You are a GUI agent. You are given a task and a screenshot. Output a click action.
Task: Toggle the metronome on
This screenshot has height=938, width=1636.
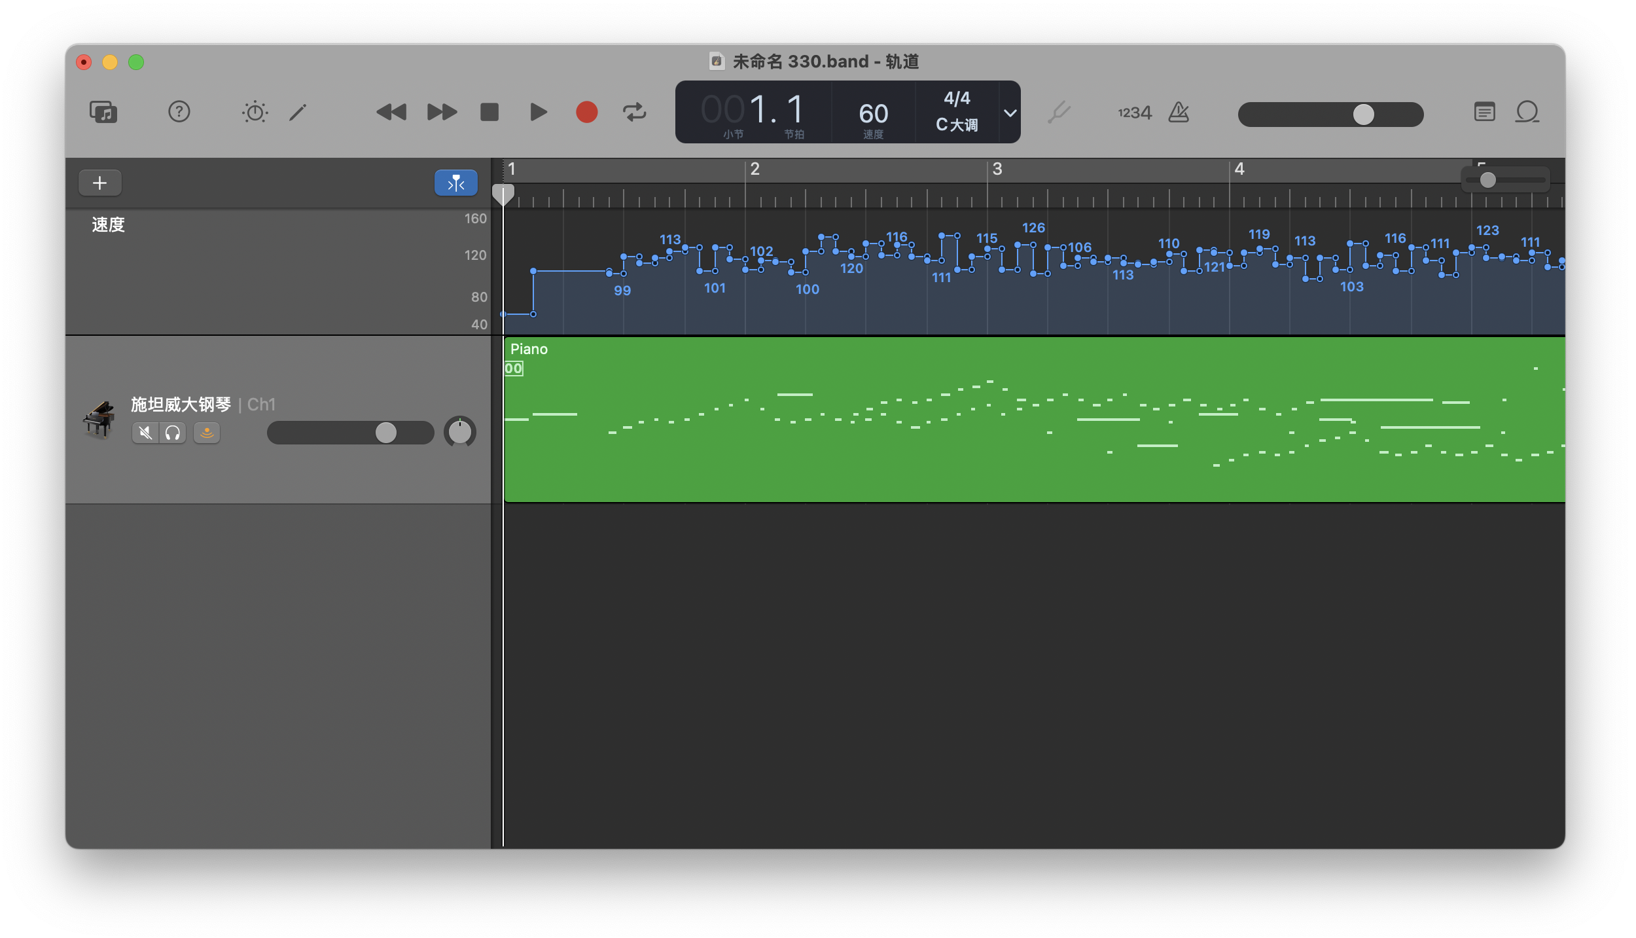[1178, 112]
